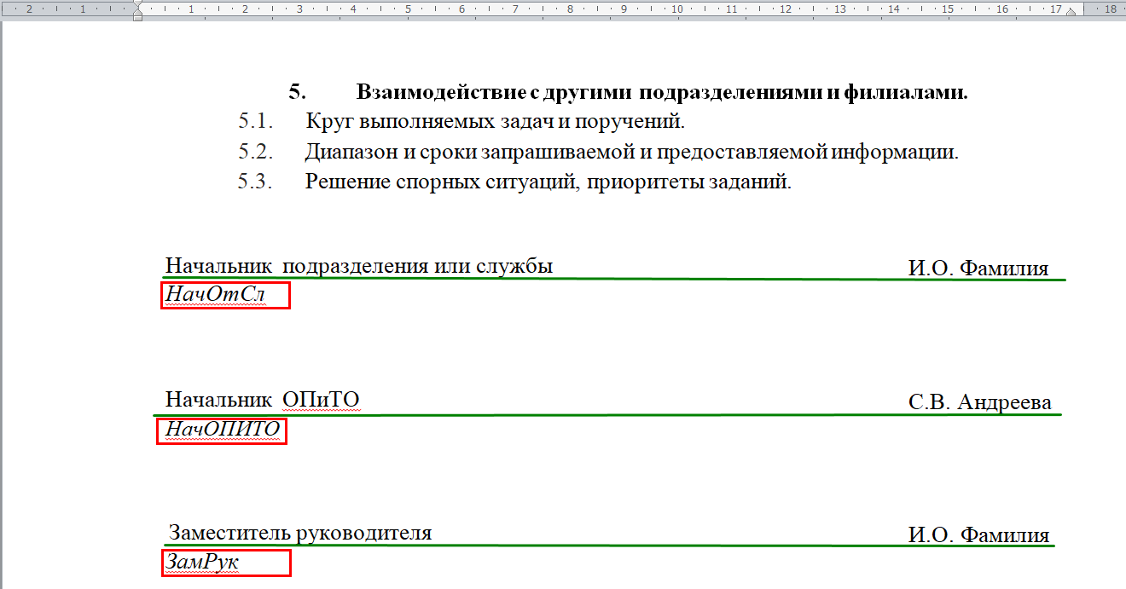Click 'И.О. Фамилия' next to Заместитель руководителя

[978, 535]
